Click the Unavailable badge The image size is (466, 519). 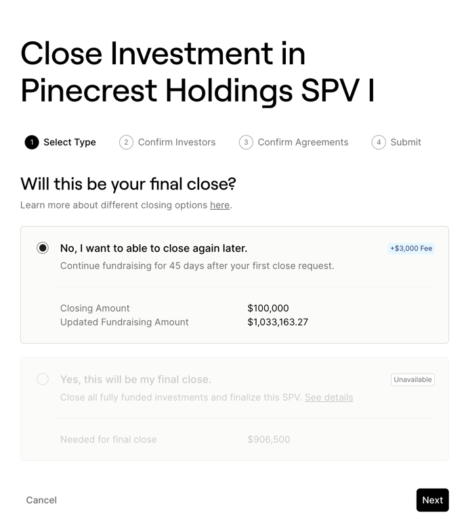tap(412, 380)
